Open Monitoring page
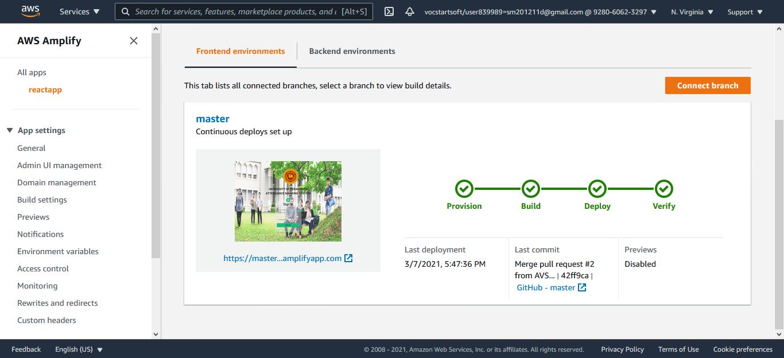This screenshot has height=358, width=784. 37,286
